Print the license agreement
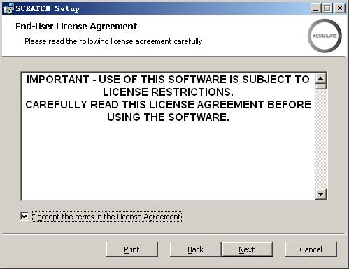This screenshot has height=269, width=349. [x=132, y=249]
